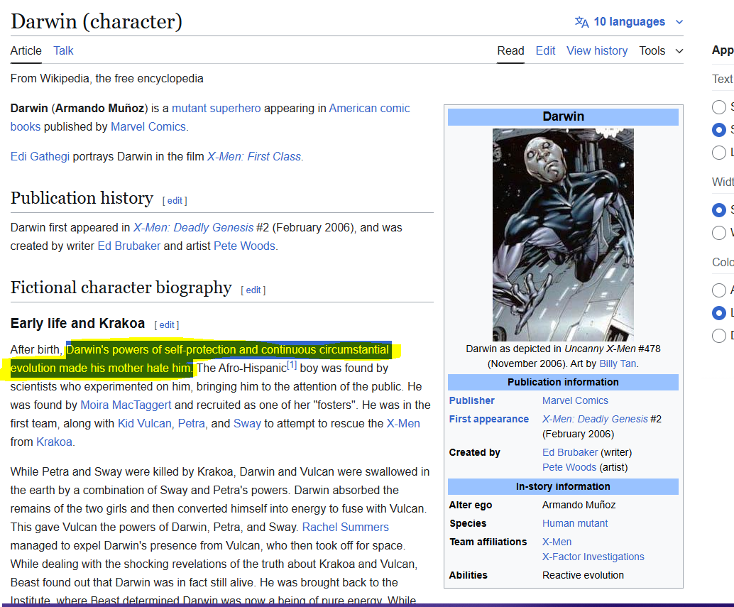Open View history tab
This screenshot has height=607, width=734.
tap(597, 50)
